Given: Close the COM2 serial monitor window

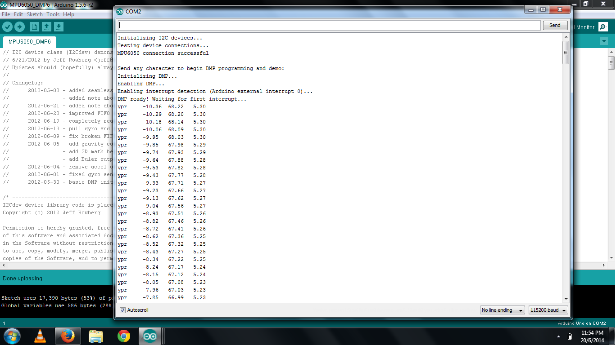Looking at the screenshot, I should [x=560, y=9].
